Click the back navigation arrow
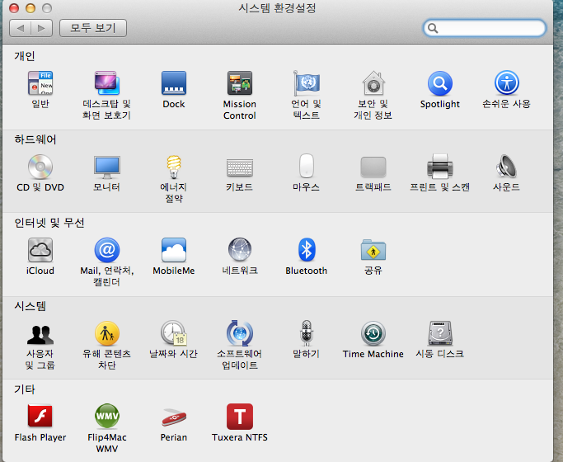Screen dimensions: 563x462 click(x=20, y=28)
